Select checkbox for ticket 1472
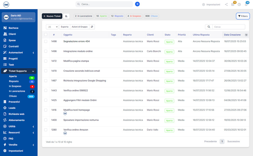Image resolution: width=253 pixels, height=156 pixels. tap(46, 61)
